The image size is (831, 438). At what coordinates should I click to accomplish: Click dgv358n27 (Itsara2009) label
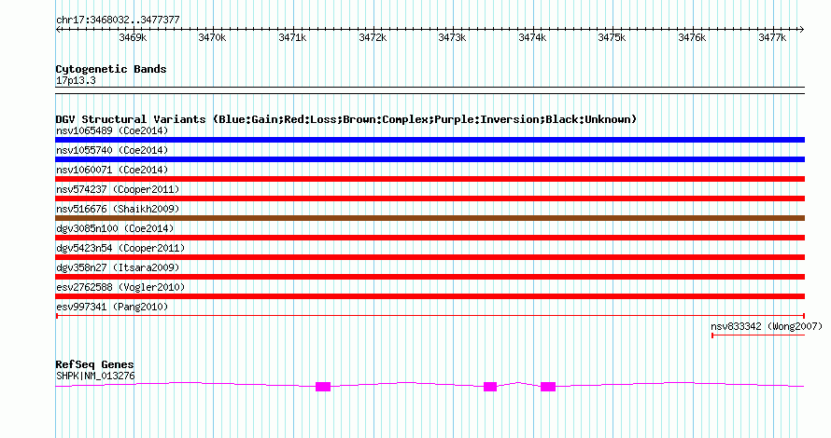[x=118, y=267]
